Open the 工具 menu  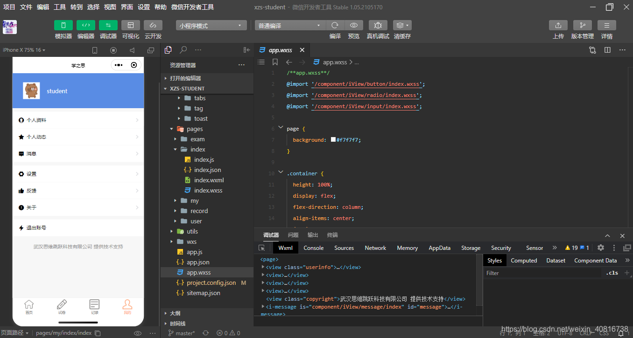coord(60,7)
